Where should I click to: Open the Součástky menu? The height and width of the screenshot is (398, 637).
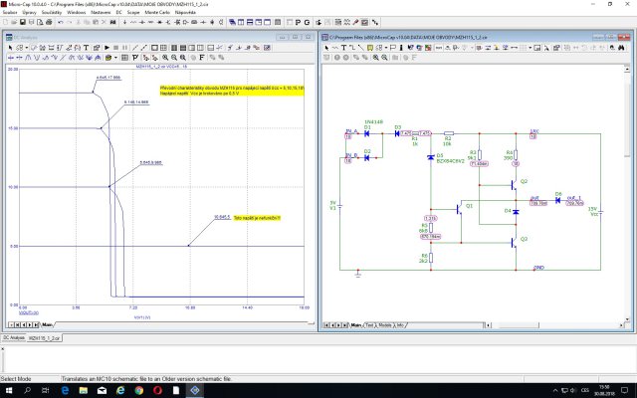tap(52, 12)
